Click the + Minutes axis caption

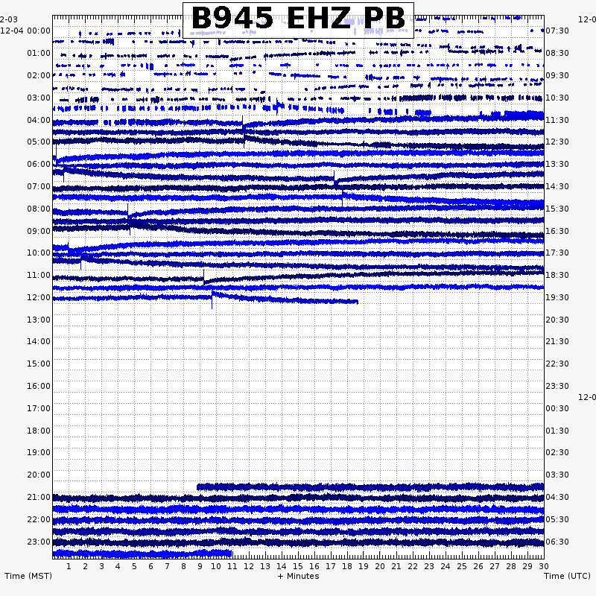tap(299, 576)
